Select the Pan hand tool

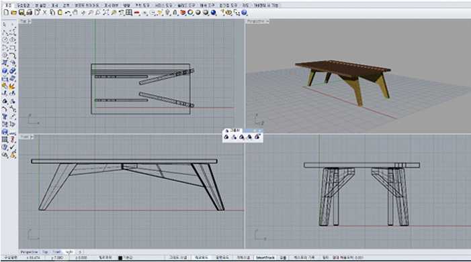[x=75, y=12]
